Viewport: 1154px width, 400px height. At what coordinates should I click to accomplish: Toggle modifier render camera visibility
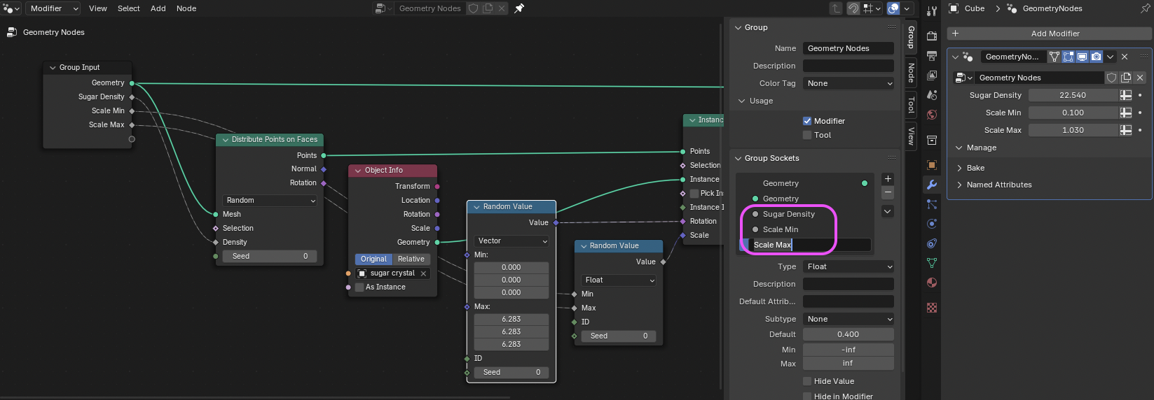(1097, 57)
